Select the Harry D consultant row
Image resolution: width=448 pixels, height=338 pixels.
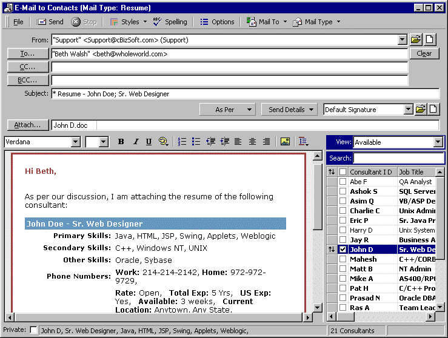coord(381,230)
